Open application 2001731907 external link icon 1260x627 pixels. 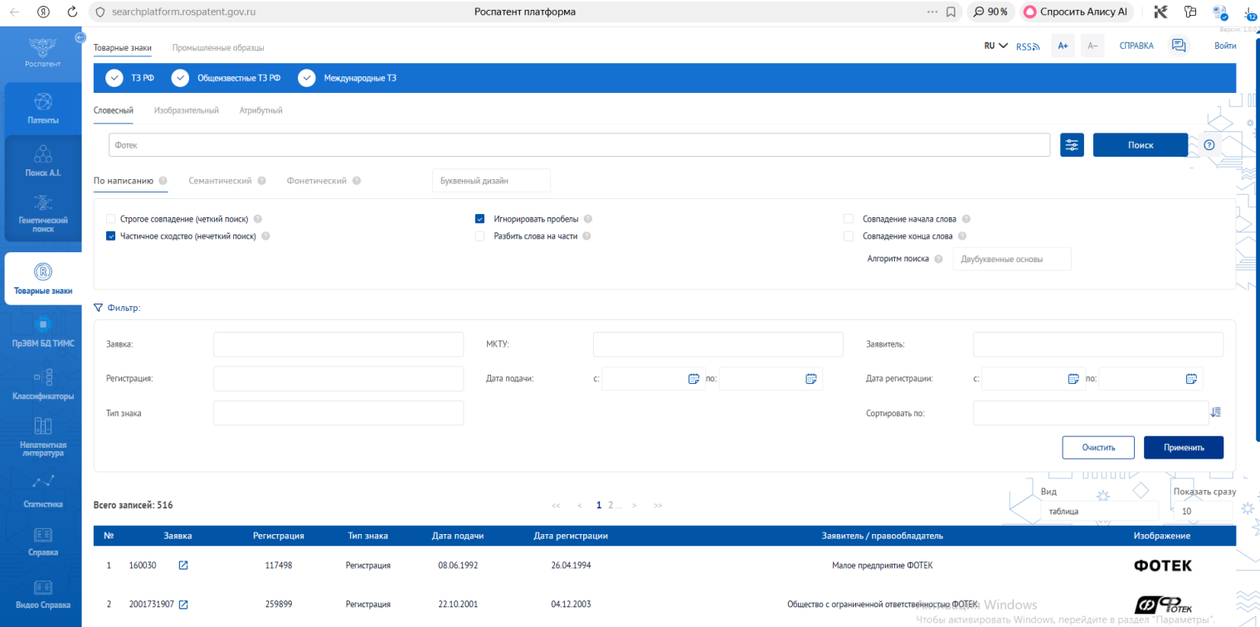(x=183, y=605)
